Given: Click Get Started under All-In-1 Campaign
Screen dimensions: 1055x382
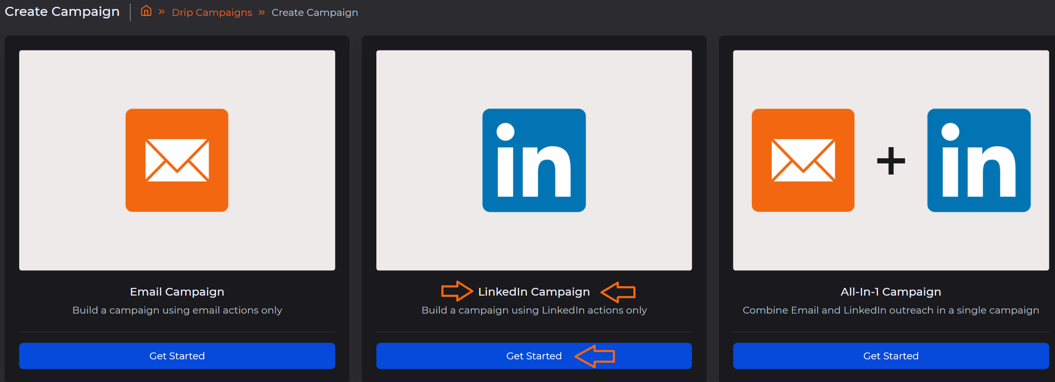Looking at the screenshot, I should pyautogui.click(x=891, y=356).
